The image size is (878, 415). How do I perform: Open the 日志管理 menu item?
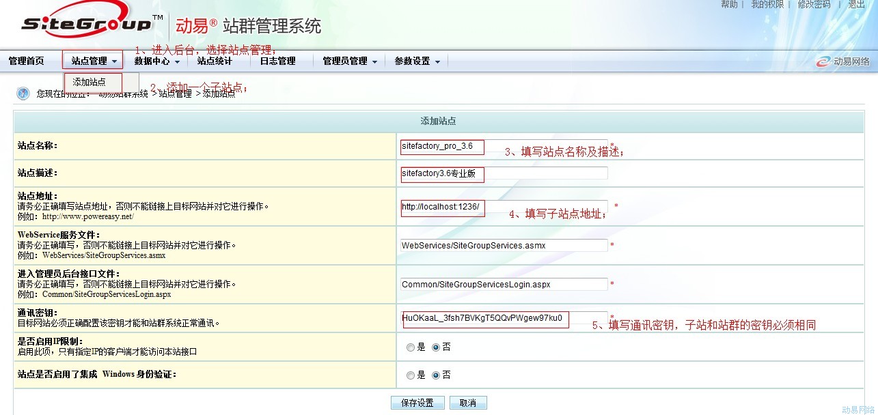tap(277, 61)
